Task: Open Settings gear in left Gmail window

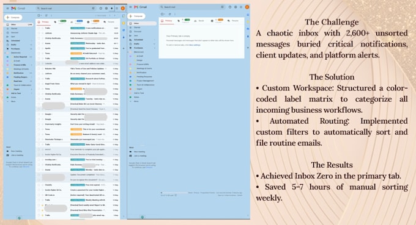Action: tap(106, 9)
